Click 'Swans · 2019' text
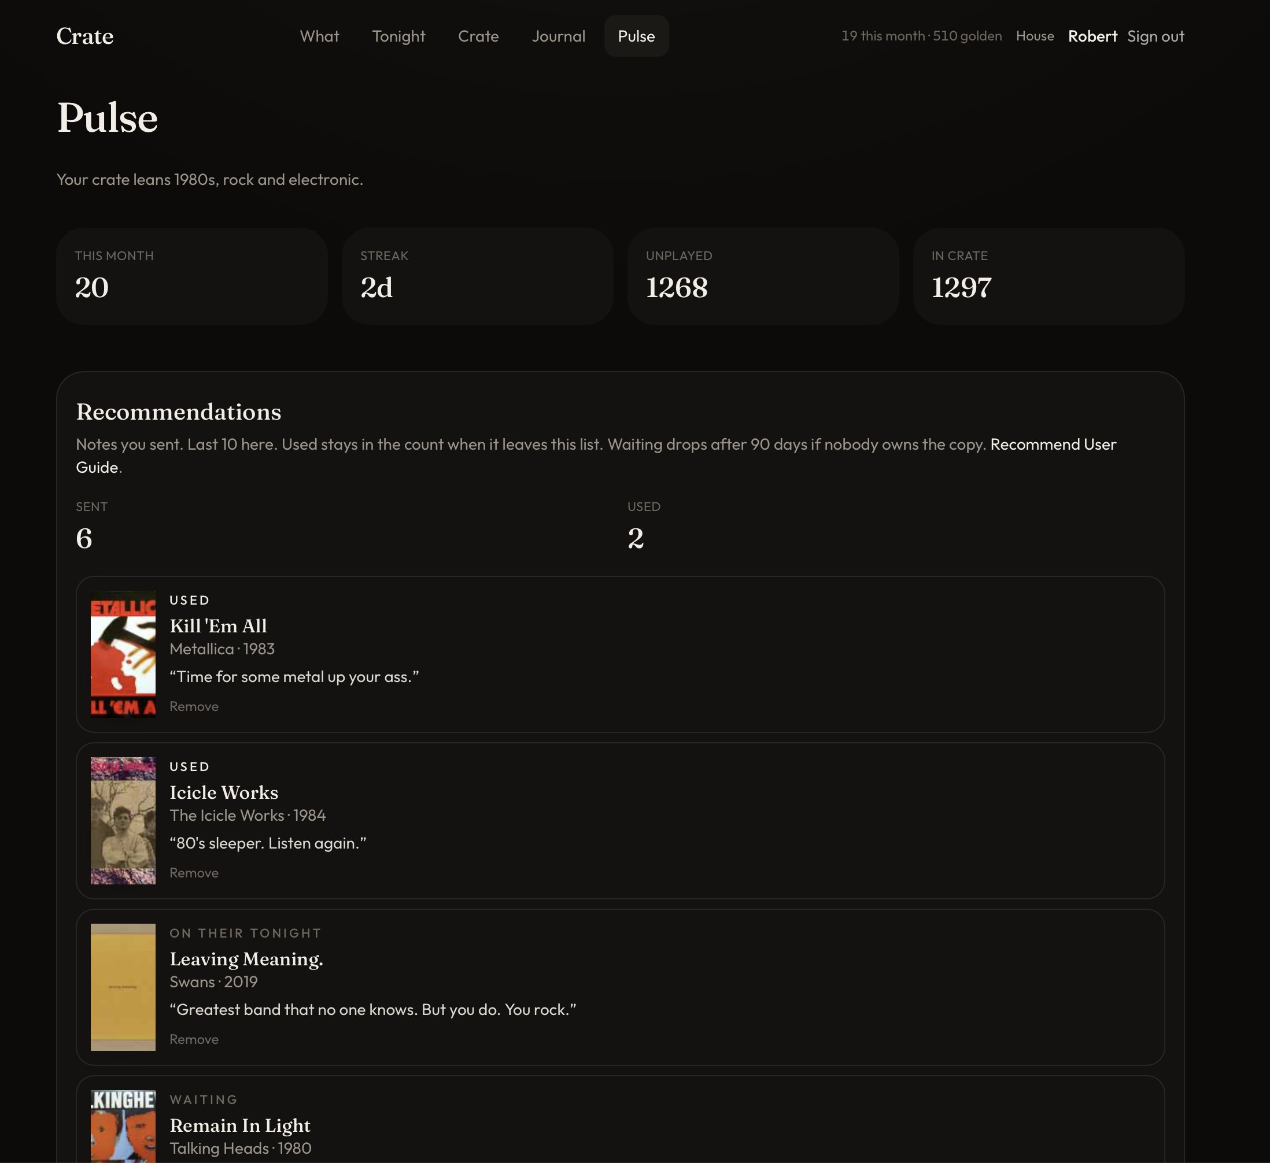 tap(213, 981)
